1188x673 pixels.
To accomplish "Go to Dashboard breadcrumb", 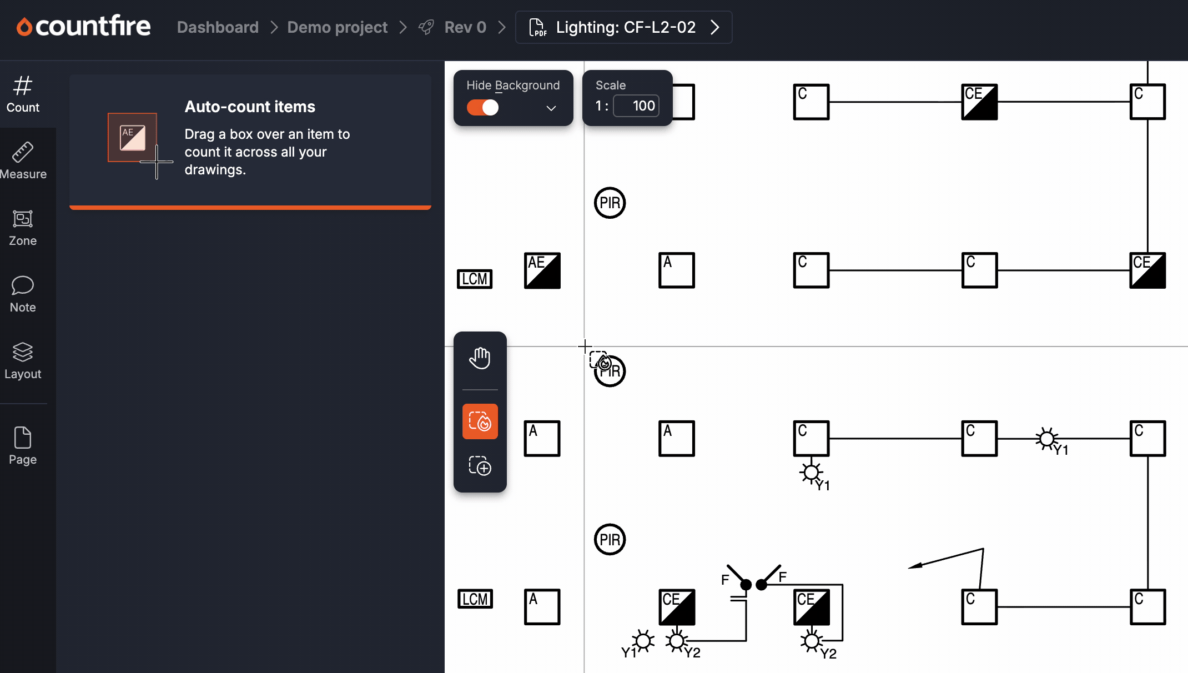I will click(x=218, y=27).
